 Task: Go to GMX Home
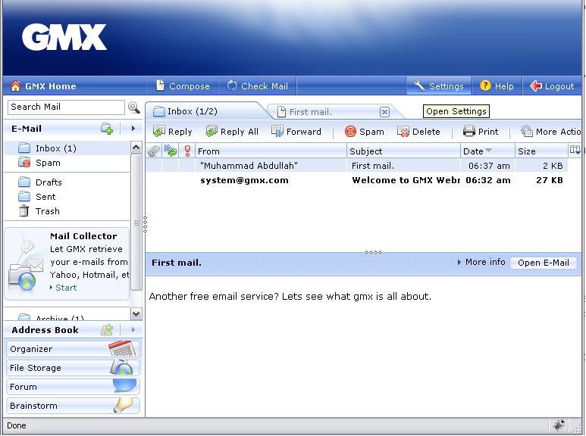[x=43, y=86]
